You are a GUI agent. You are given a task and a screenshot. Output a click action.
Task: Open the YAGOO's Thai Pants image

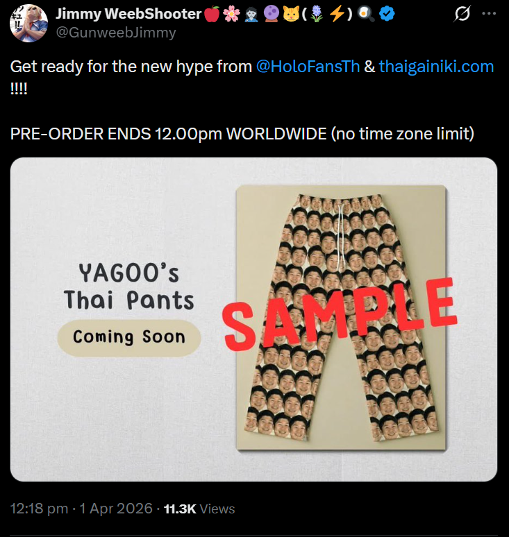click(253, 319)
